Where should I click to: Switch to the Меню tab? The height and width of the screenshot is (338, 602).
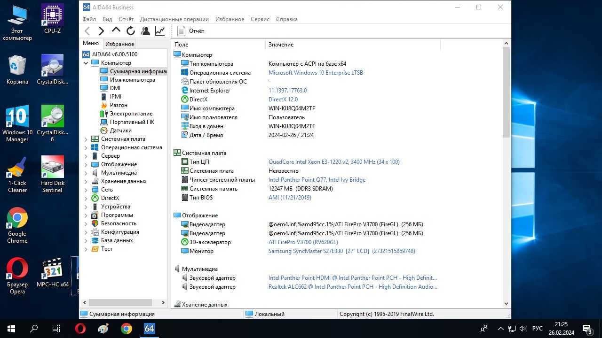(91, 43)
